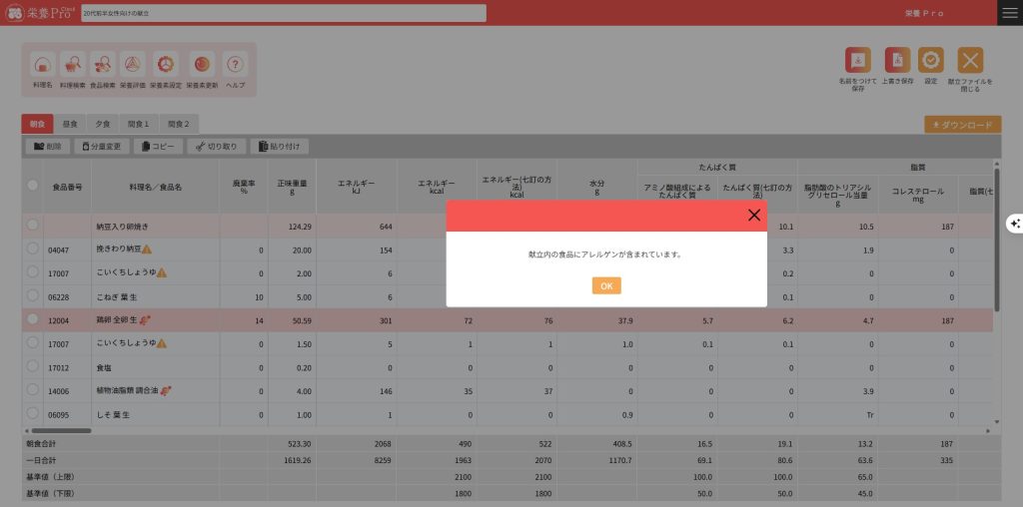This screenshot has height=507, width=1023.
Task: Select the 04047 挽きわり納豆 row checkbox
Action: point(33,249)
